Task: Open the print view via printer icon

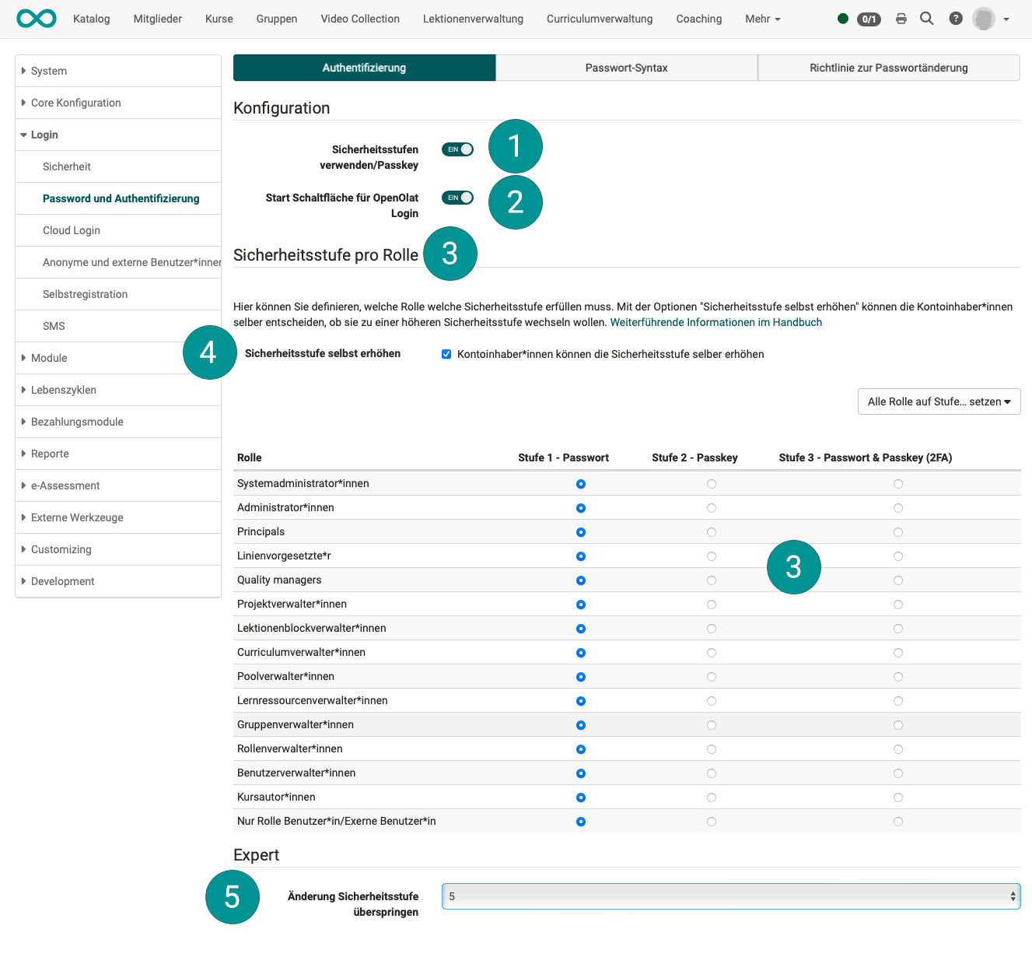Action: point(901,18)
